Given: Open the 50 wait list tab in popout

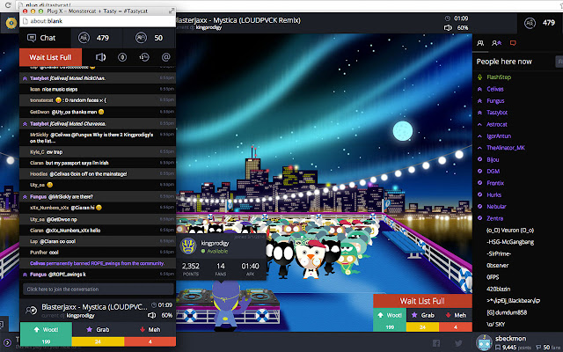Looking at the screenshot, I should [x=149, y=38].
